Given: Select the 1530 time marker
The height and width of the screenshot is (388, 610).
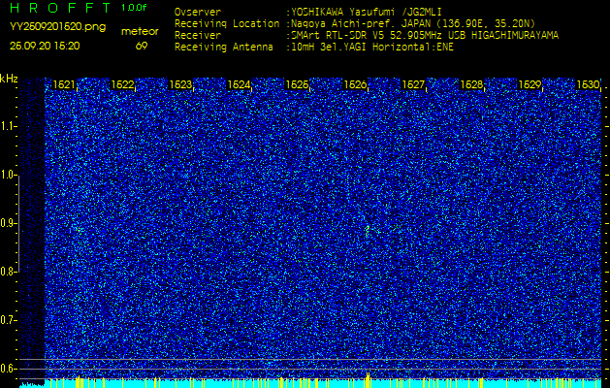Looking at the screenshot, I should [588, 85].
